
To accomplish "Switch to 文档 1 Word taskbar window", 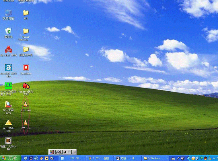I will click(x=127, y=158).
